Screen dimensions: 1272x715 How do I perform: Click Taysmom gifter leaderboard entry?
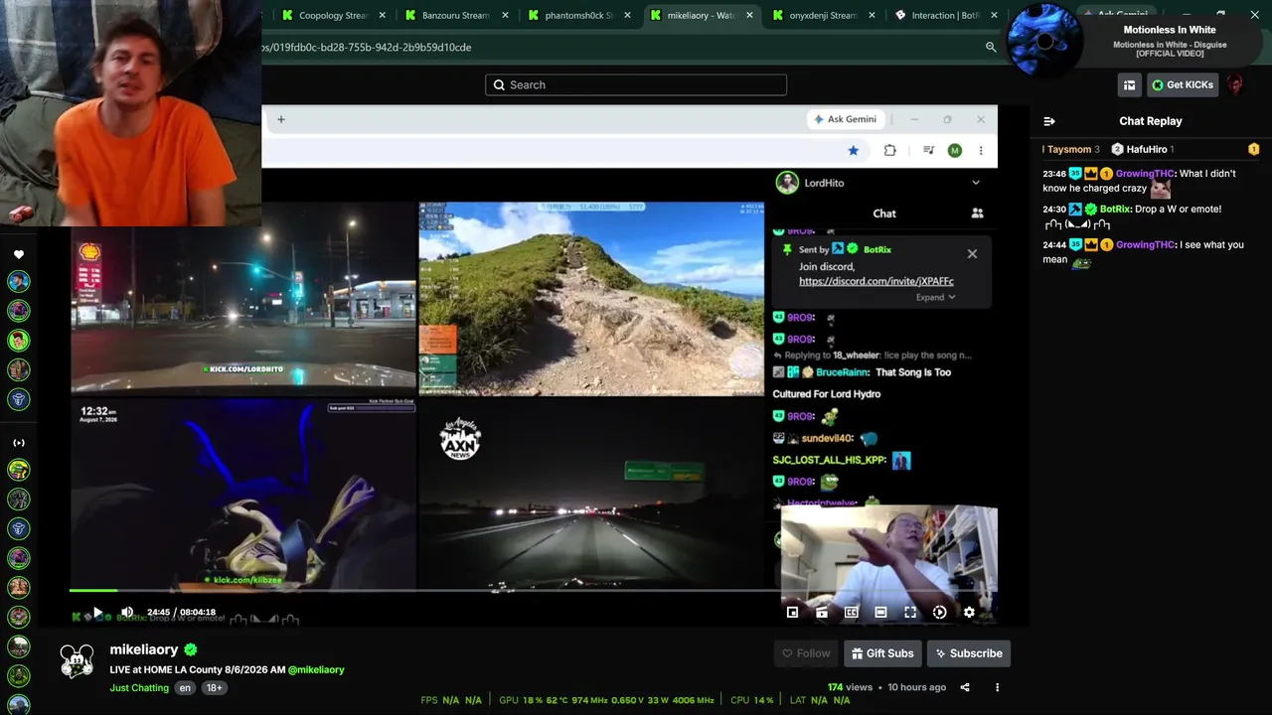coord(1071,150)
